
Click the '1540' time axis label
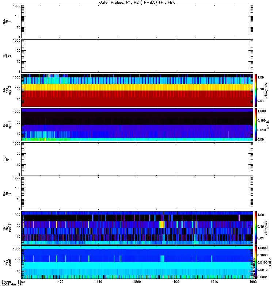pyautogui.click(x=214, y=281)
